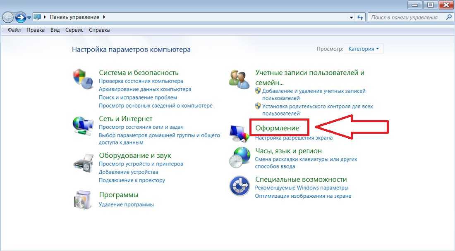Viewport: 455px width, 251px height.
Task: Click Добавление и удаление учетных записей link
Action: click(314, 95)
